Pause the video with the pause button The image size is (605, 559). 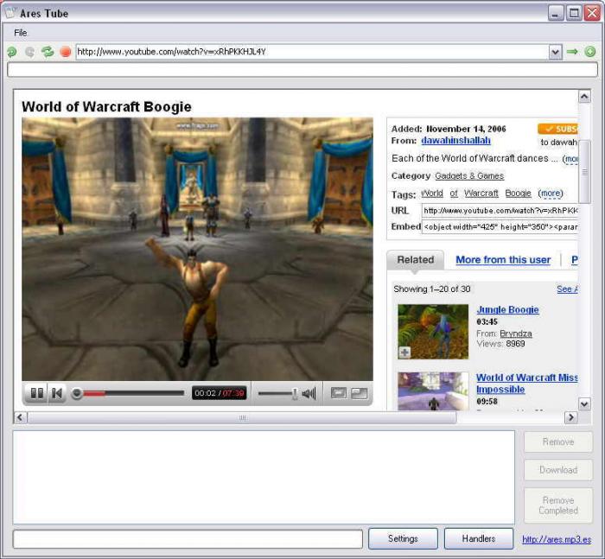coord(36,393)
